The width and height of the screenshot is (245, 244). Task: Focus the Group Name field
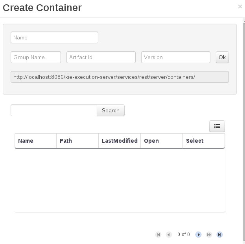tap(36, 57)
